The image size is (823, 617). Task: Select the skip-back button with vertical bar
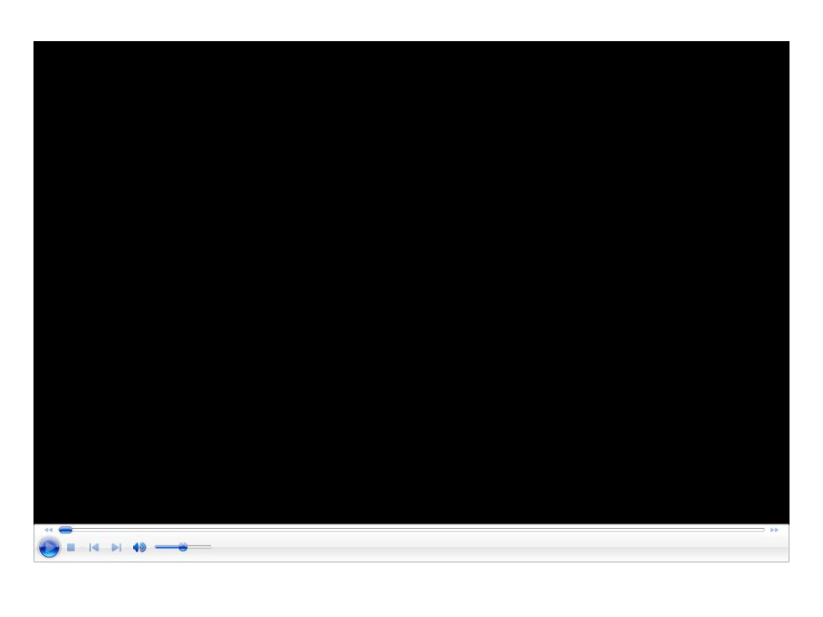point(94,547)
